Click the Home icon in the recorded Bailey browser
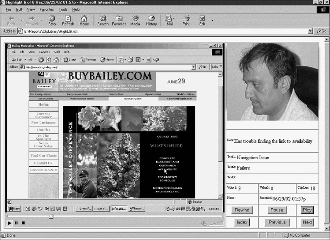330x240 pixels. pos(56,60)
